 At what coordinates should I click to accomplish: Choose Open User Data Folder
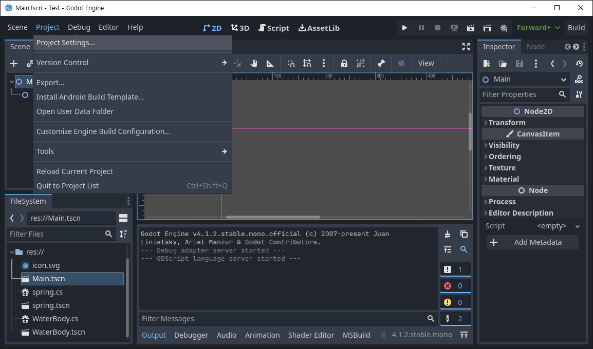click(133, 111)
